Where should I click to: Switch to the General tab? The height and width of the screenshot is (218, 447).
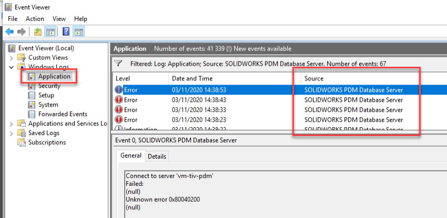pos(131,155)
